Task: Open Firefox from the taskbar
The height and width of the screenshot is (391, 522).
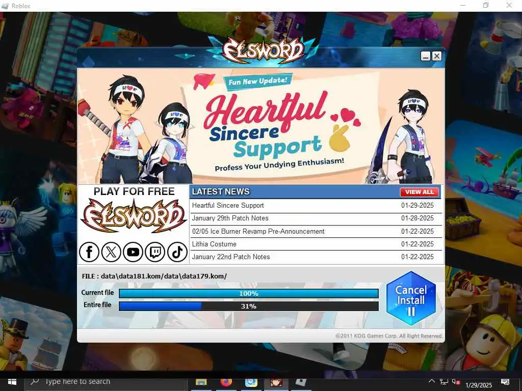Action: point(226,383)
